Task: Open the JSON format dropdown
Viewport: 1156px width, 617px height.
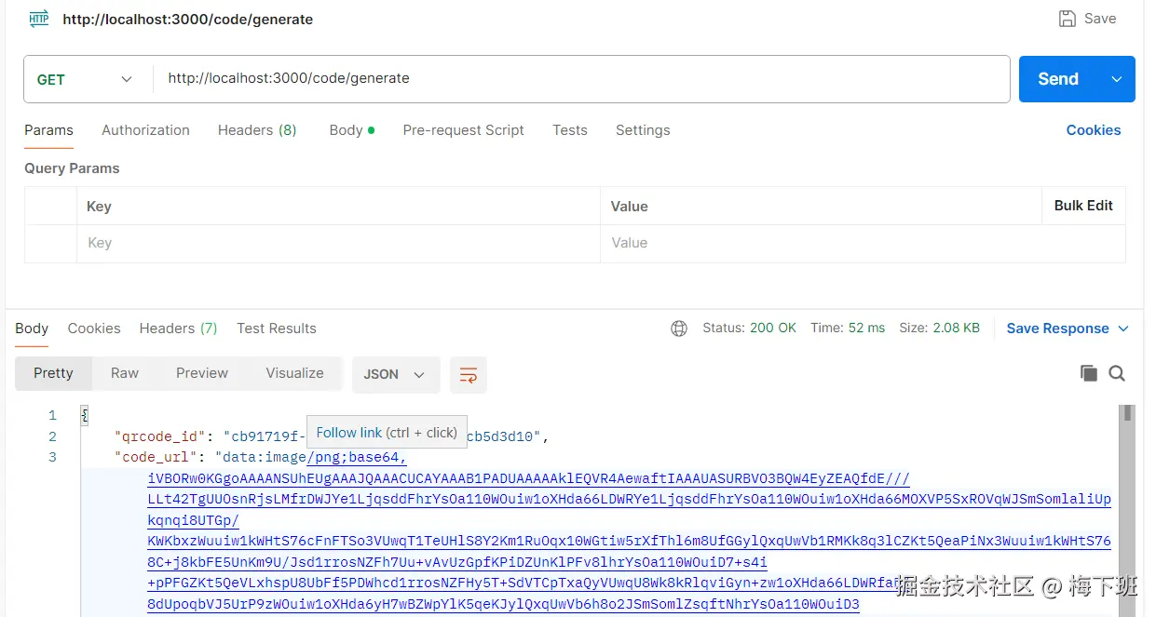Action: [395, 374]
